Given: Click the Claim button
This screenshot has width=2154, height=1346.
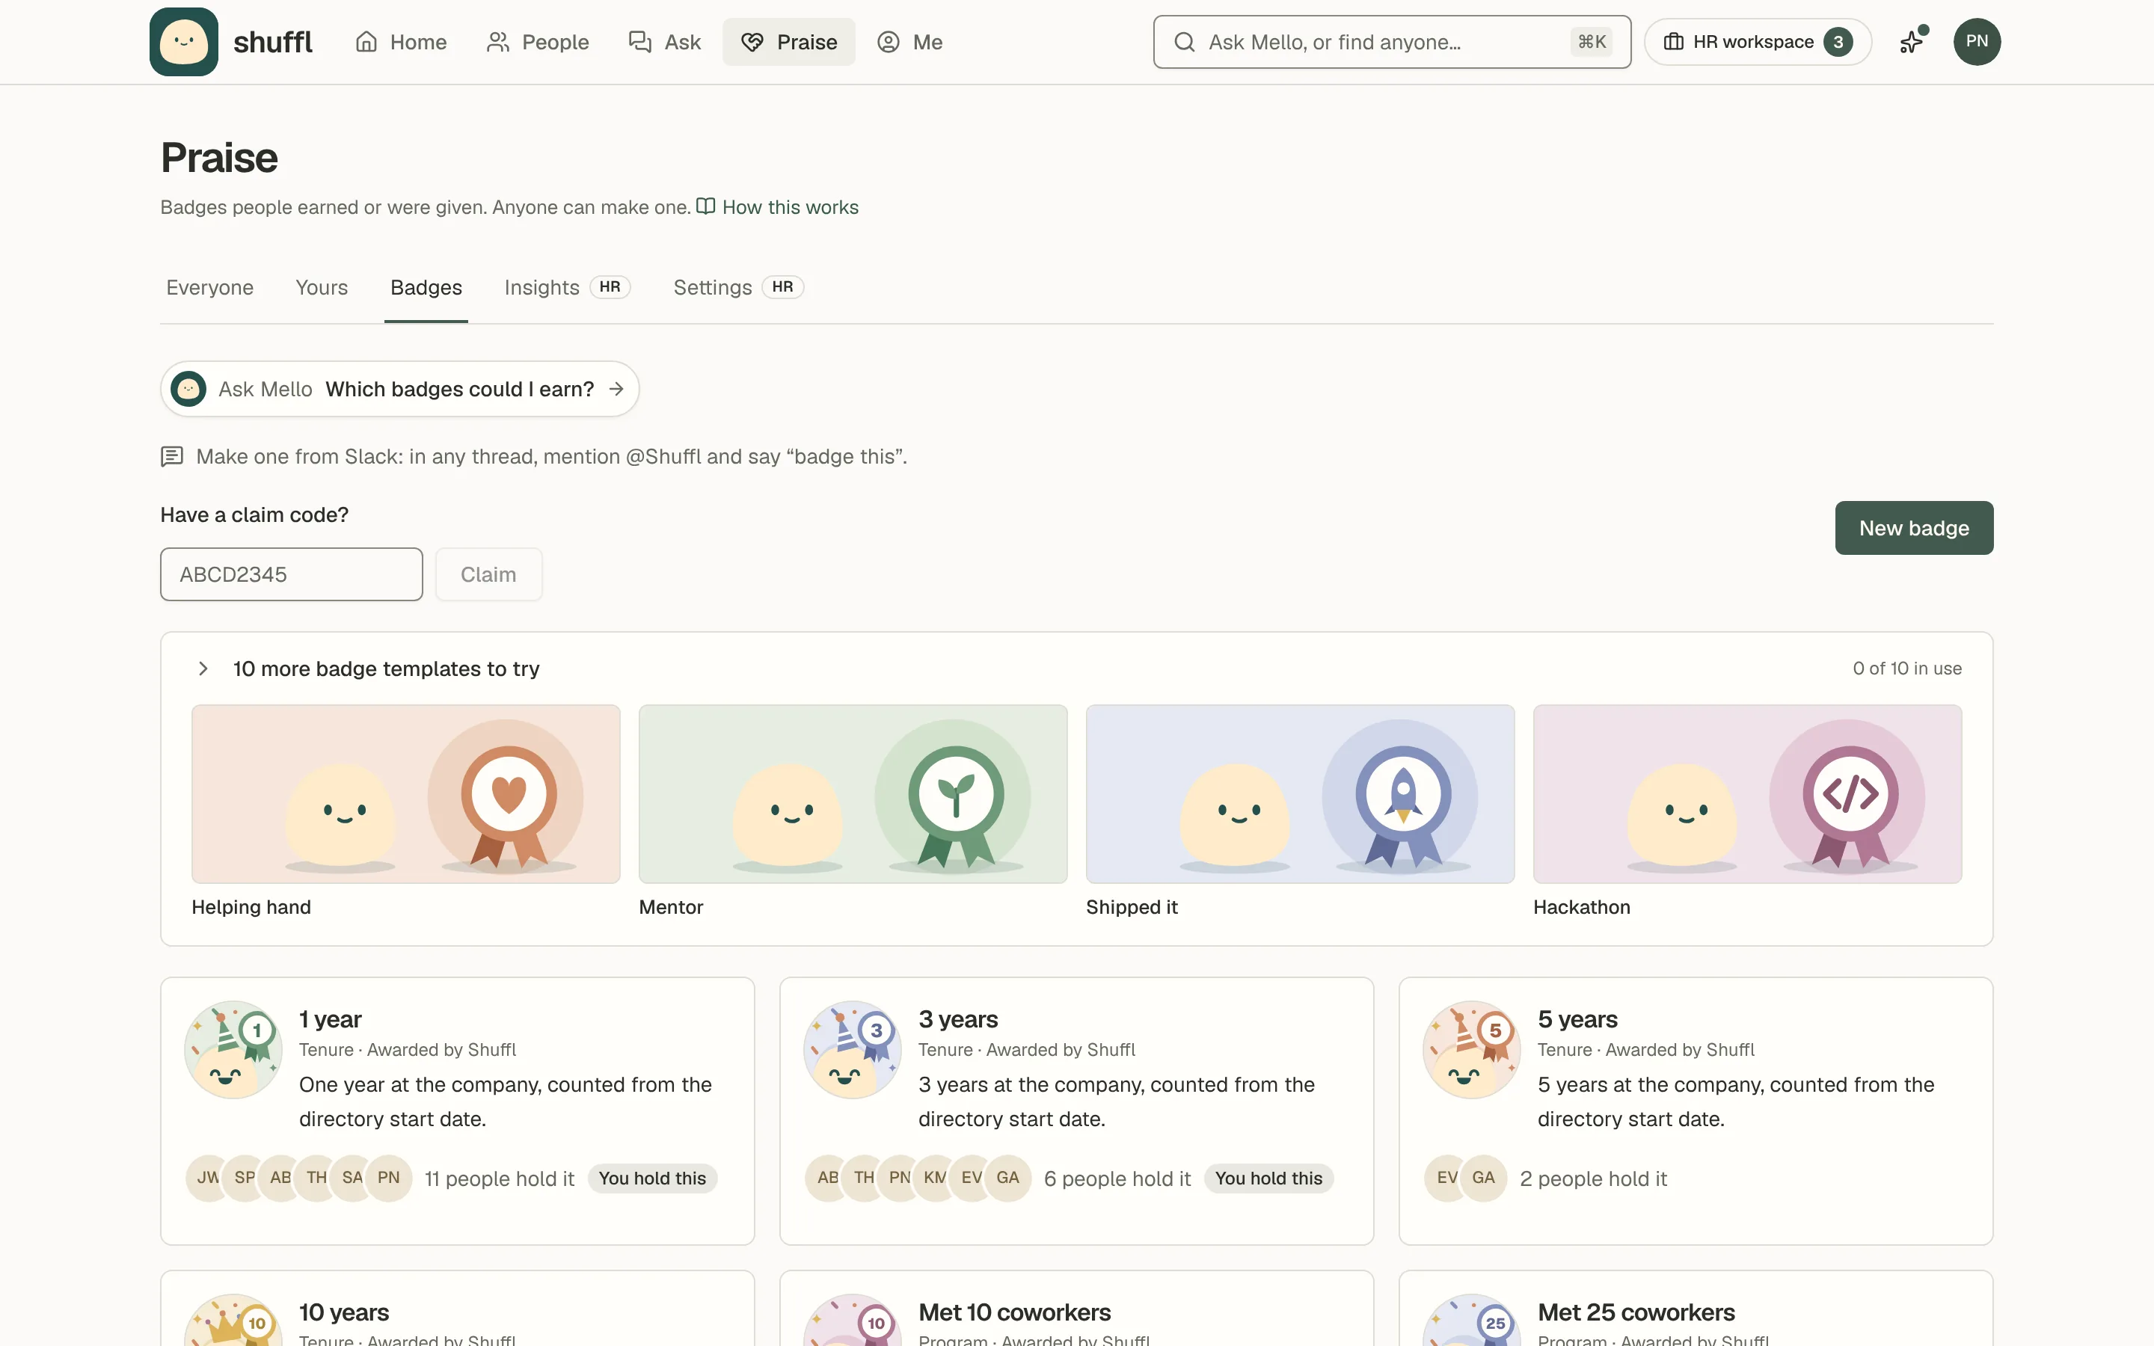Looking at the screenshot, I should click(x=488, y=574).
